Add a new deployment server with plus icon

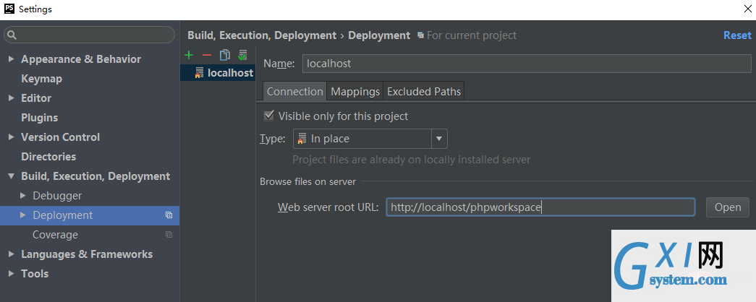[x=189, y=55]
